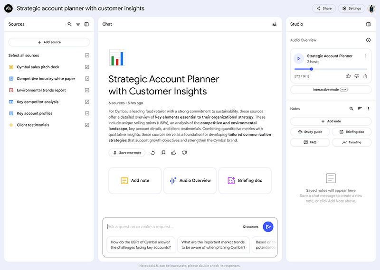
Task: Toggle the Select all sources checkbox
Action: pos(87,56)
